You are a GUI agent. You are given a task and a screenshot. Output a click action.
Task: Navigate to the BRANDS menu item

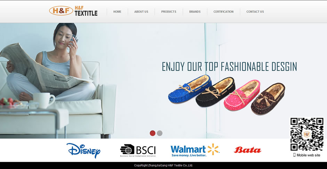point(195,12)
